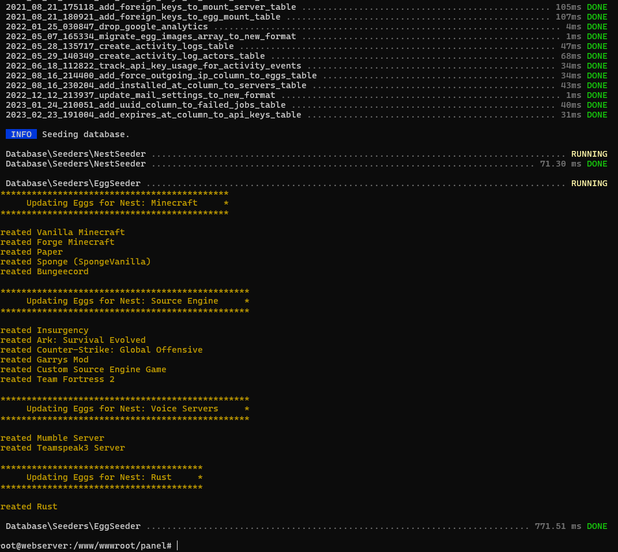The image size is (618, 552).
Task: Click the 'Counter-Strike: Global Offensive' line
Action: [x=119, y=350]
